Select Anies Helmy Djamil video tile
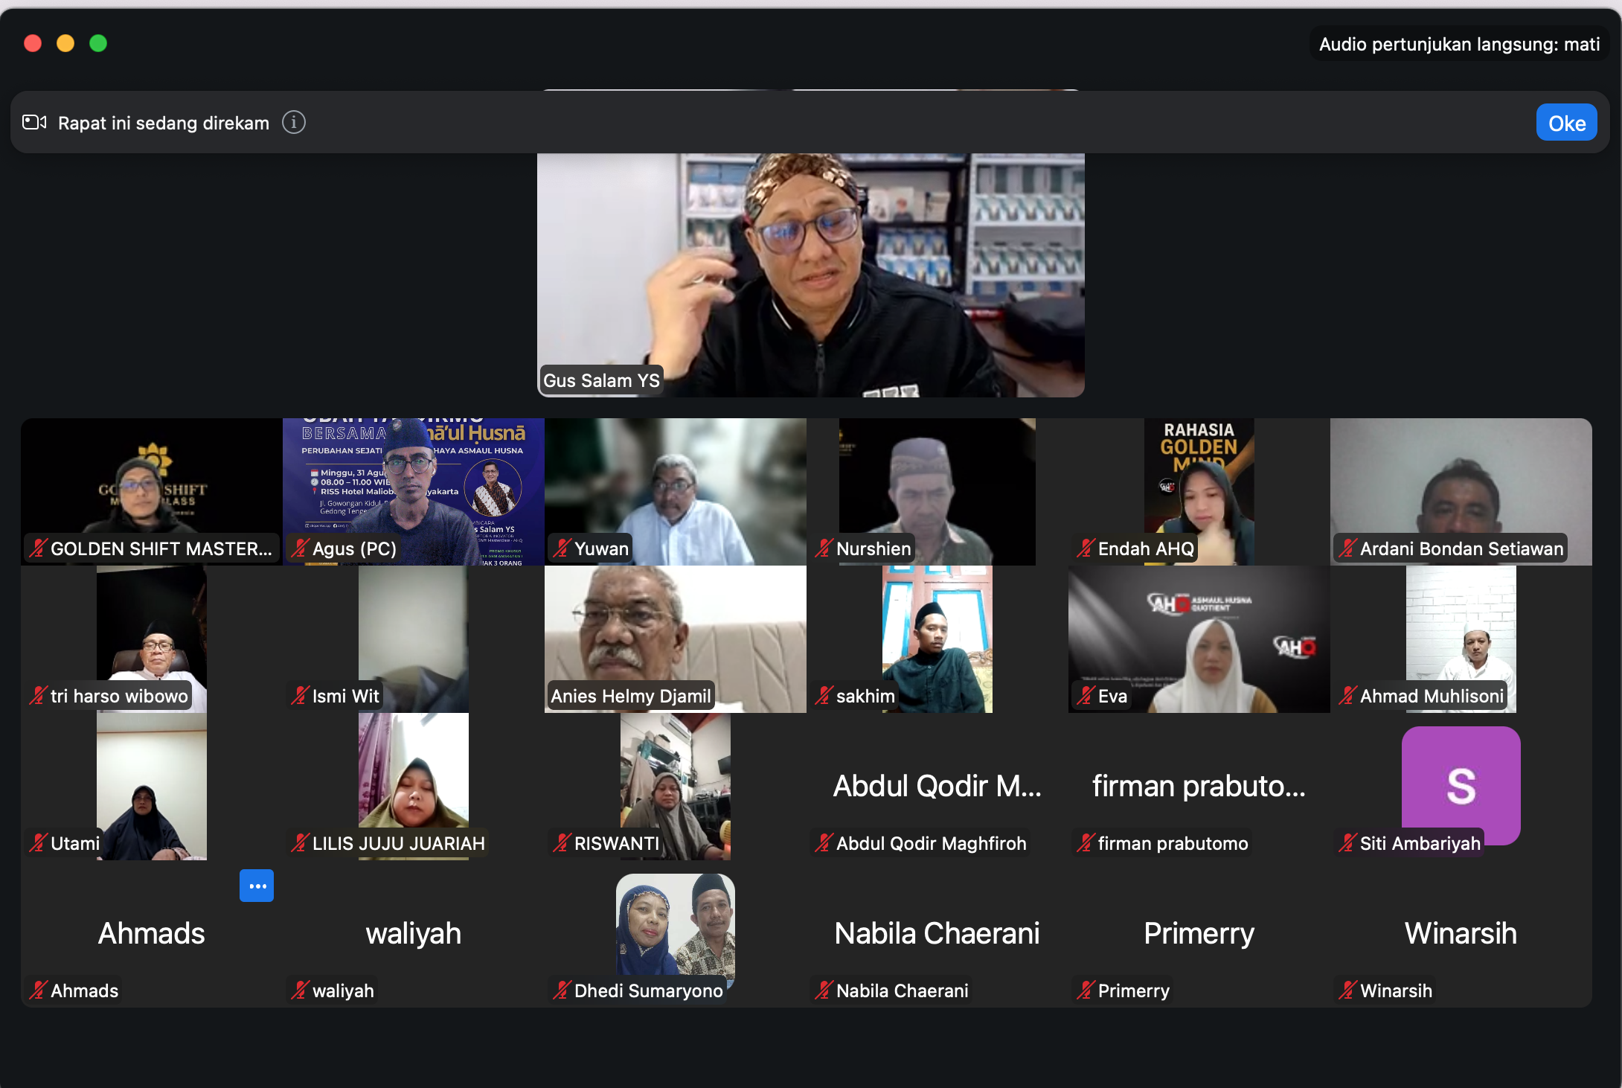1622x1088 pixels. pyautogui.click(x=675, y=639)
